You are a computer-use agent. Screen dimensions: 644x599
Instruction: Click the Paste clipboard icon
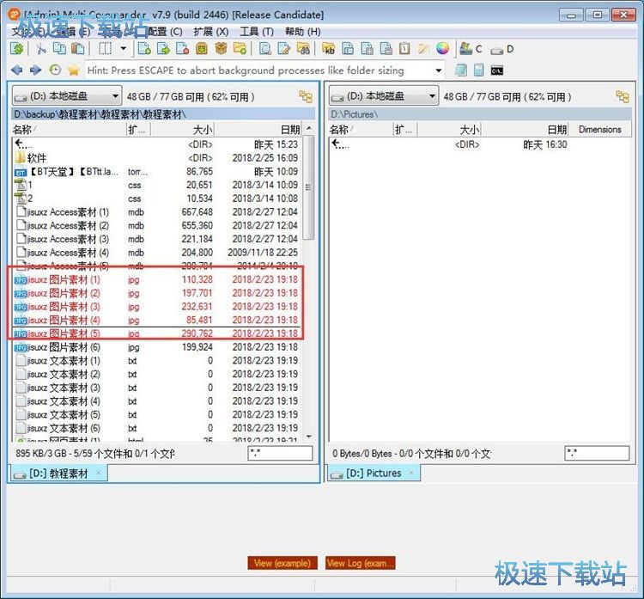pos(77,49)
